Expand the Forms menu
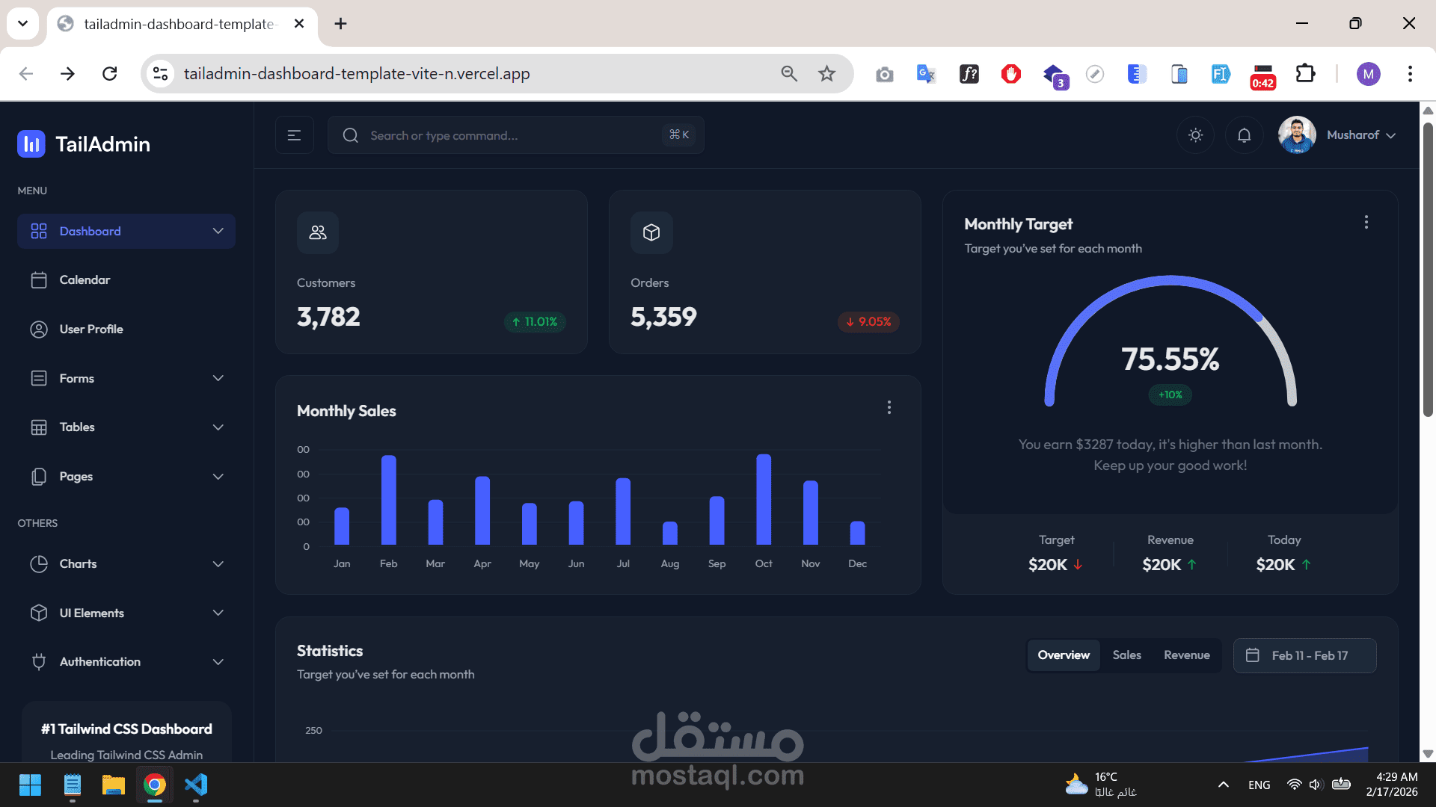This screenshot has height=807, width=1436. pos(126,378)
